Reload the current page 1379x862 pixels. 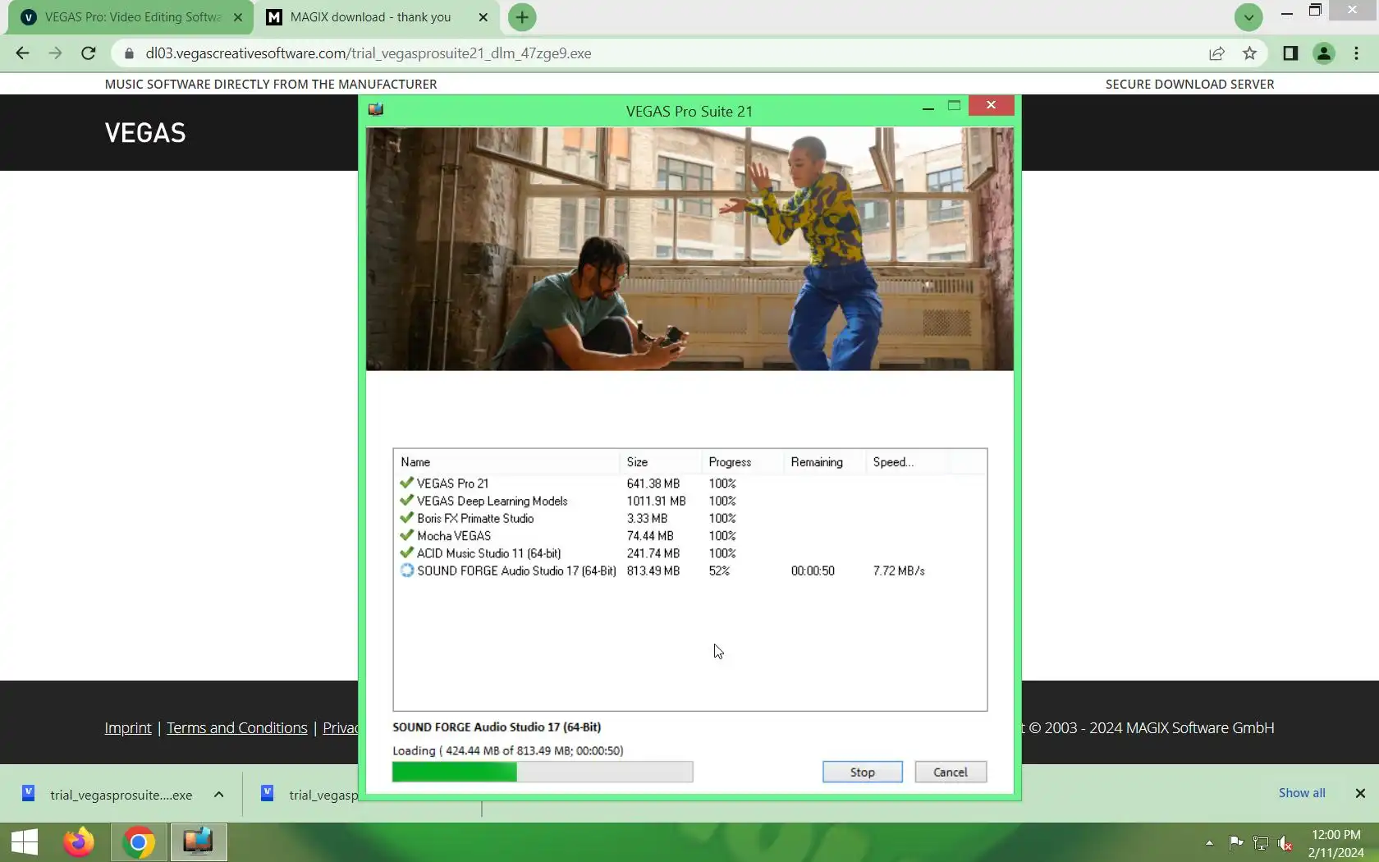click(89, 53)
